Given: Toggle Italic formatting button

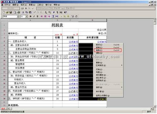Looking at the screenshot, I should [x=34, y=16].
